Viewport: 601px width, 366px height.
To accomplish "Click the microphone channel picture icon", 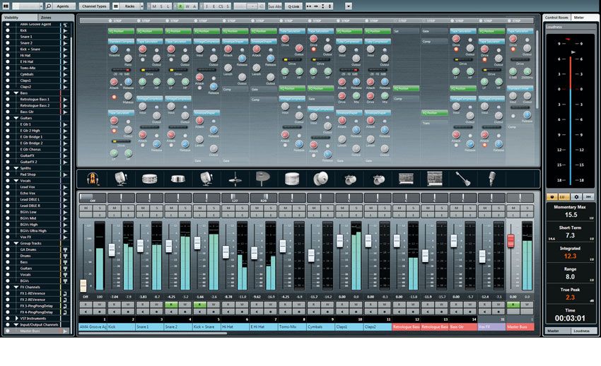I will (x=492, y=179).
